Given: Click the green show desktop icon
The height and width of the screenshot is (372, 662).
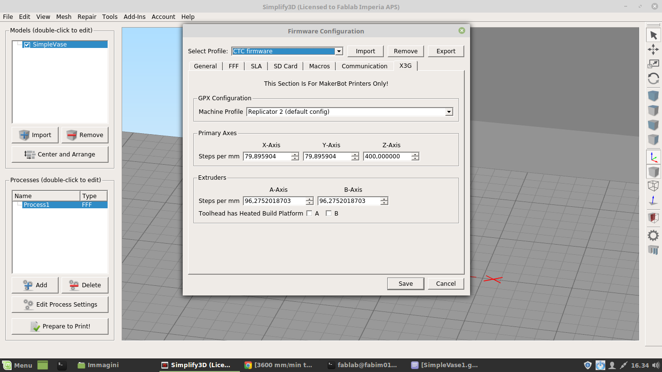Looking at the screenshot, I should [x=43, y=365].
